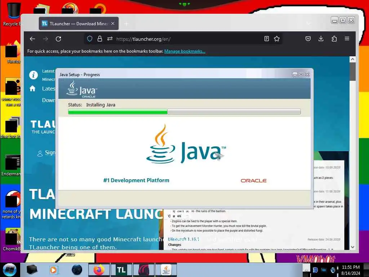
Task: Switch to Firefox on the taskbar
Action: pos(99,270)
